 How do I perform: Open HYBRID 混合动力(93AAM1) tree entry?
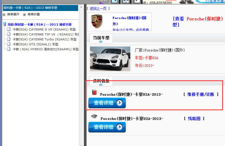[x=46, y=49]
